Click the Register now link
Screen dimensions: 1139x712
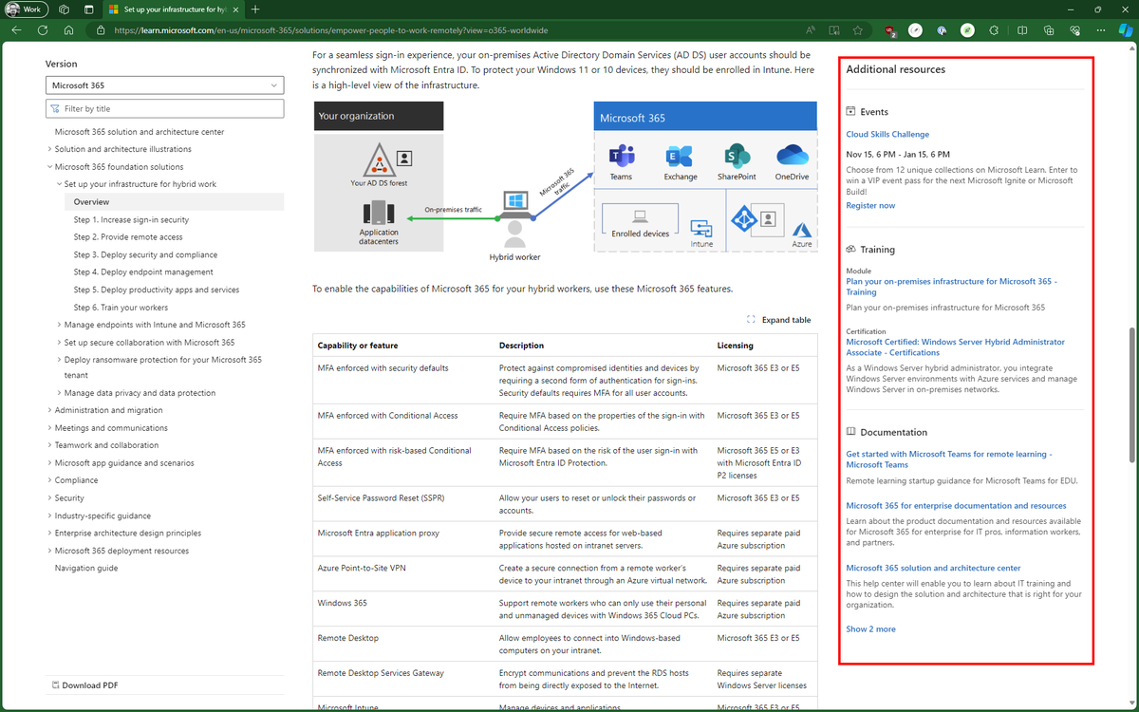coord(870,205)
